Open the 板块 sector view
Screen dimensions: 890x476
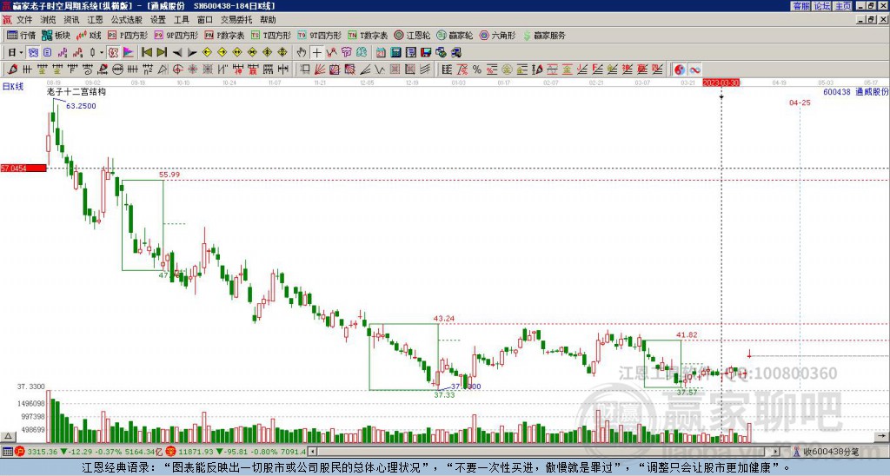coord(56,35)
